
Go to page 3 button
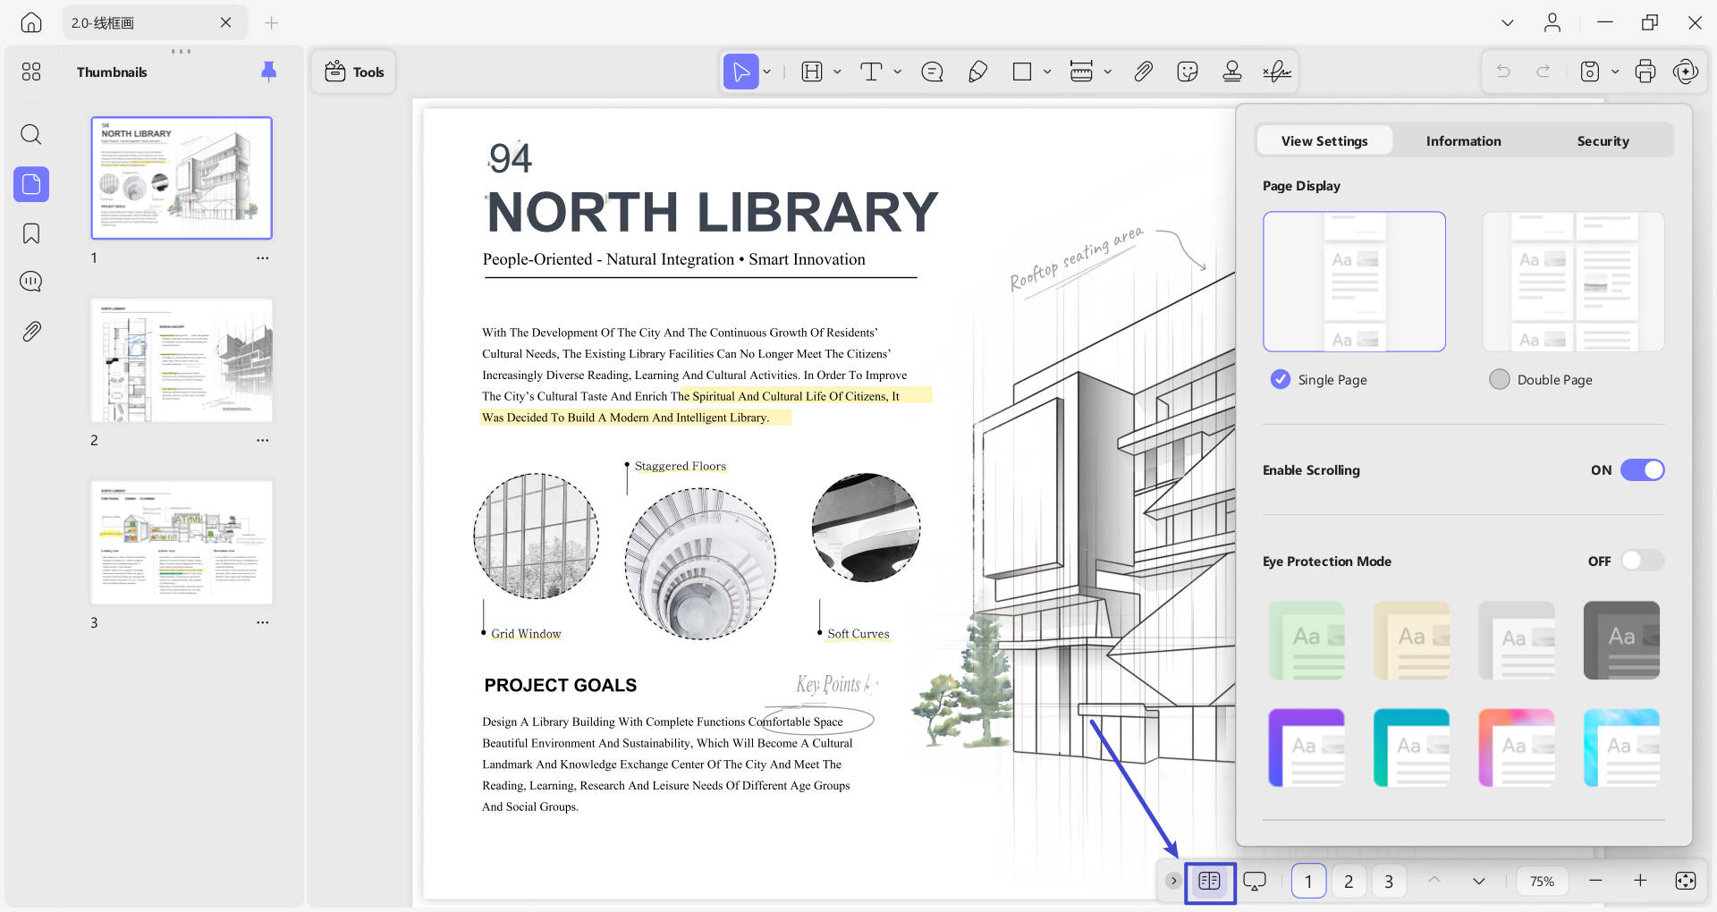coord(1388,882)
